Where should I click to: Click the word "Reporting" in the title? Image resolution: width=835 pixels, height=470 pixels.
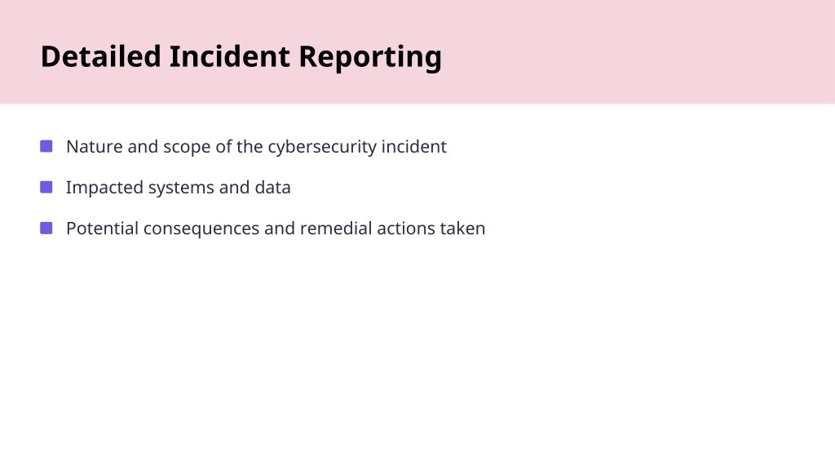pos(370,58)
